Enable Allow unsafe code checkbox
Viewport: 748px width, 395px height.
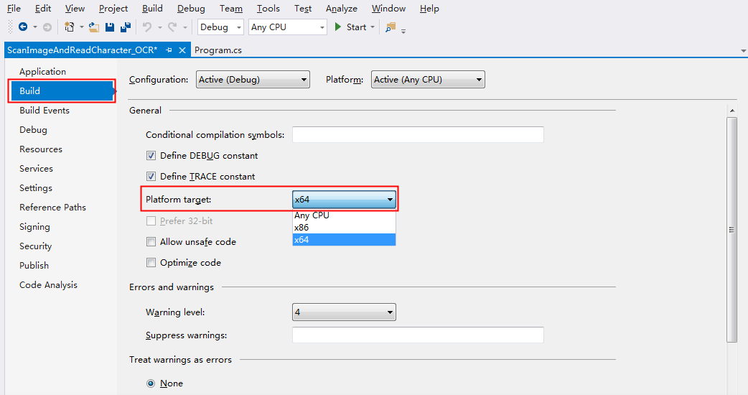(x=151, y=242)
